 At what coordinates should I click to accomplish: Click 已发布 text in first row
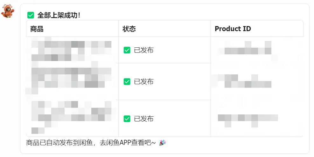coord(144,50)
